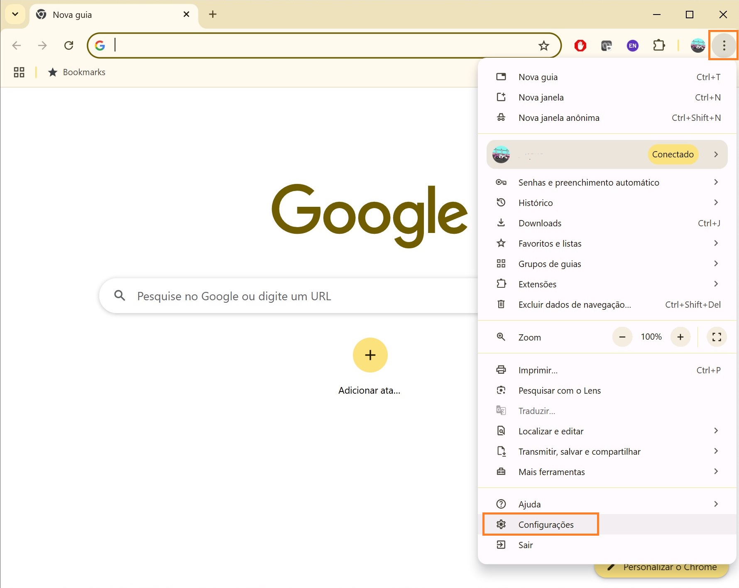
Task: Decrease zoom with minus button
Action: (x=622, y=337)
